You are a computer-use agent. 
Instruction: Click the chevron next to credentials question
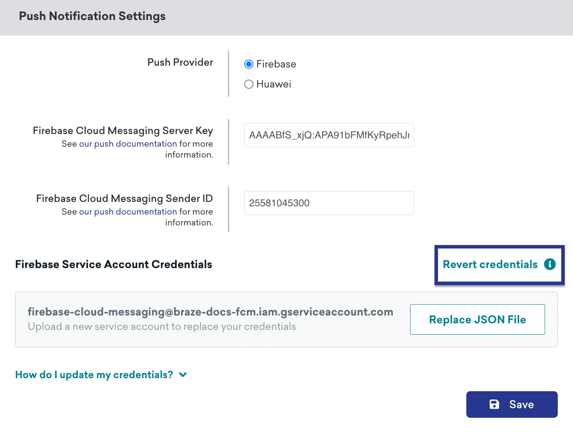(x=182, y=374)
